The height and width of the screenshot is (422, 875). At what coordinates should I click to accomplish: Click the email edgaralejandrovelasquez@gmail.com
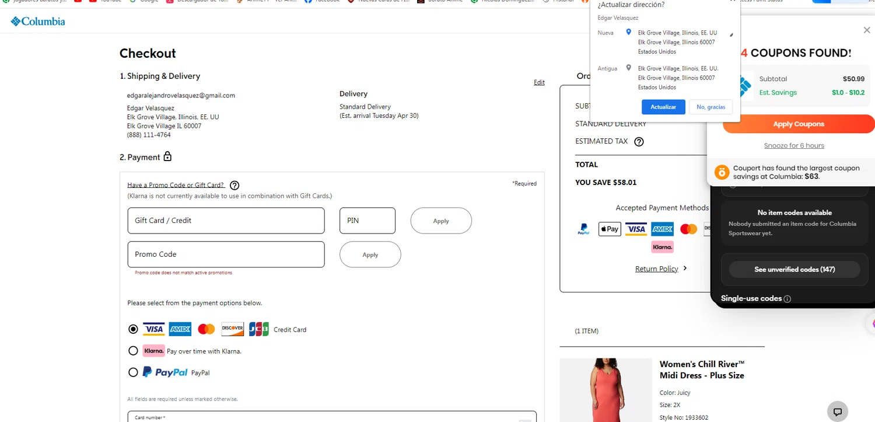coord(181,95)
